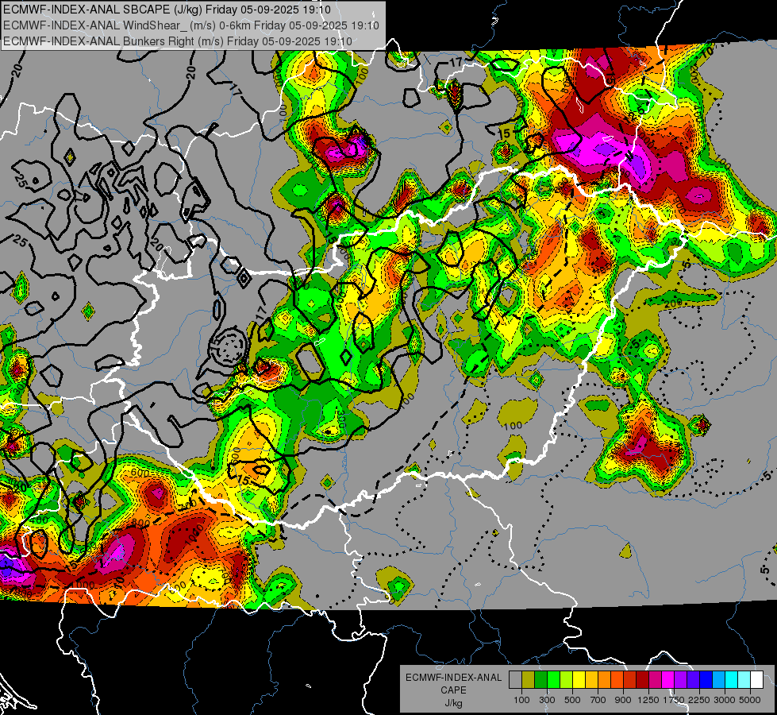Click the J/kg unit label in legend
The height and width of the screenshot is (715, 777).
click(x=453, y=703)
